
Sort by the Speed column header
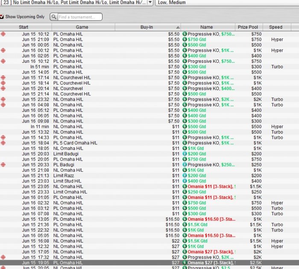(x=276, y=27)
